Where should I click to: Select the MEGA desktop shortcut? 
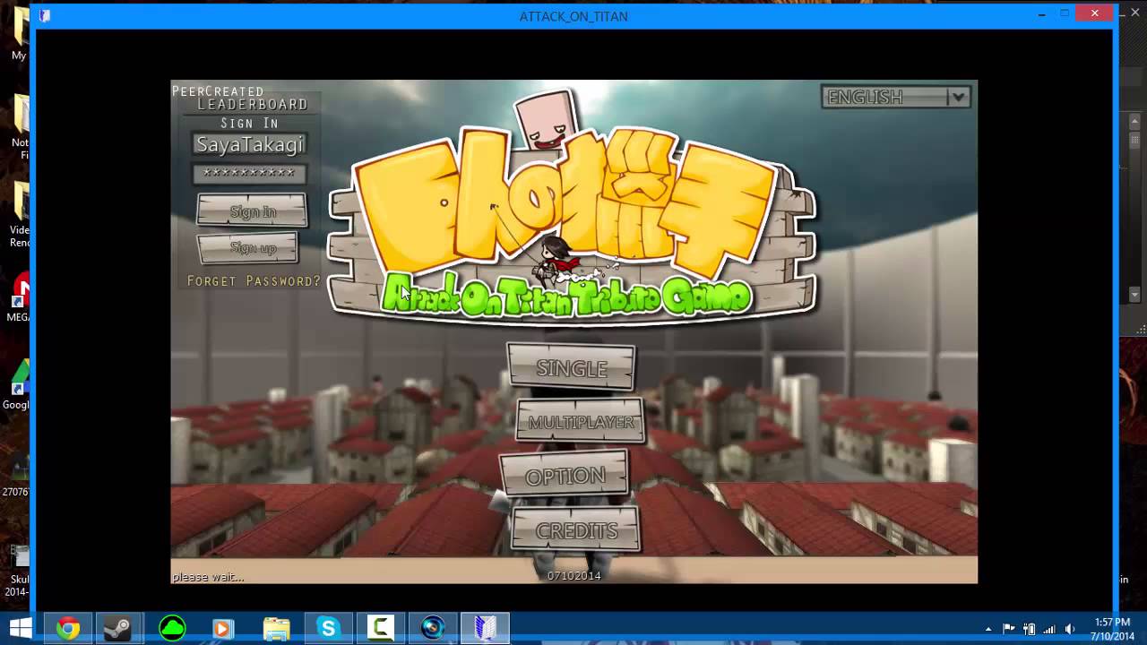click(x=20, y=297)
